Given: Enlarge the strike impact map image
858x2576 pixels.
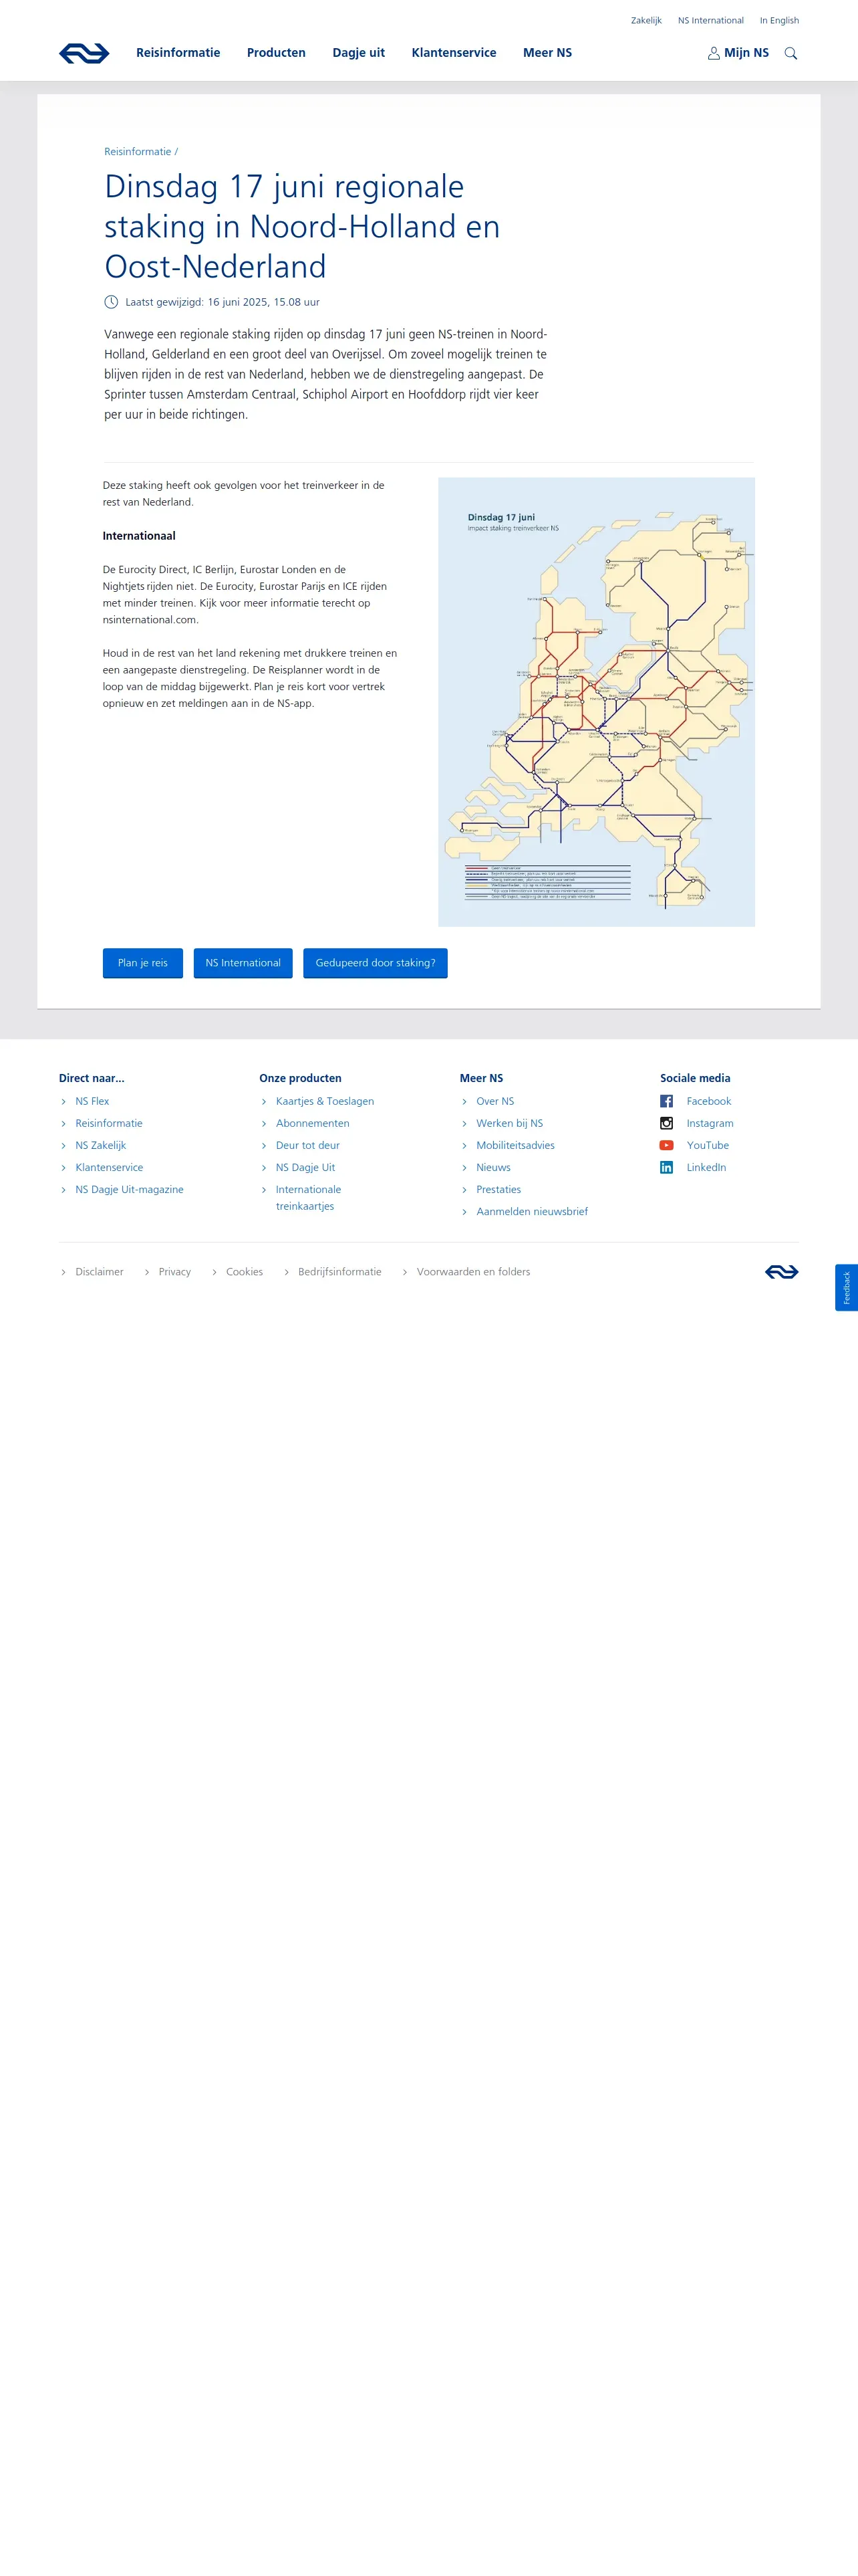Looking at the screenshot, I should pyautogui.click(x=596, y=702).
